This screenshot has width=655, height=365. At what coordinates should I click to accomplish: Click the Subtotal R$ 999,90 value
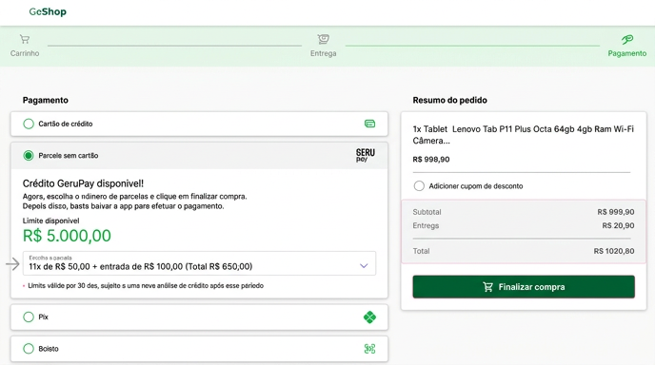pyautogui.click(x=615, y=212)
